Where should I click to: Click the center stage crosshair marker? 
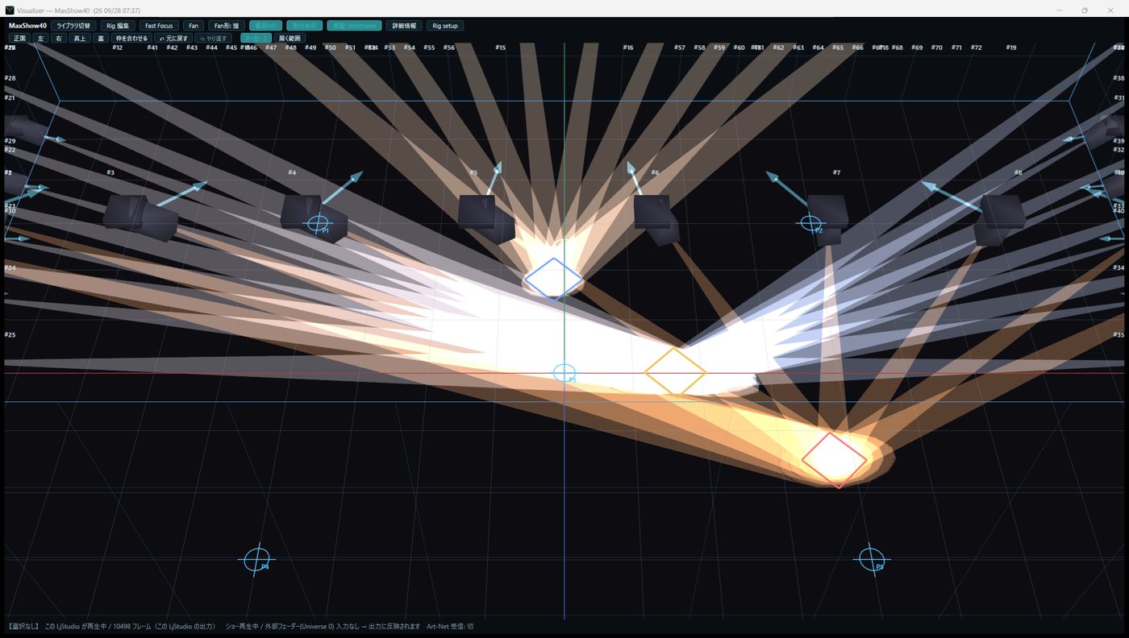click(564, 373)
